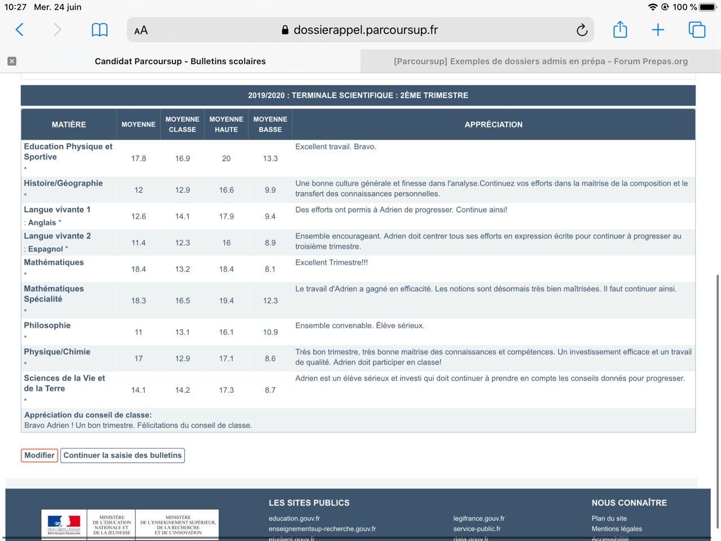721x541 pixels.
Task: Click the Terminale Scientifique 2ème trimestre heading
Action: pos(358,95)
